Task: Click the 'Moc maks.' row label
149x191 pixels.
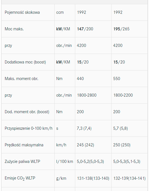Action: 14,29
